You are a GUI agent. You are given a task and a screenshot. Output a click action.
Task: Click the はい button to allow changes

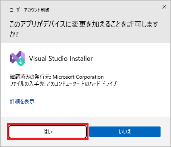[x=47, y=132]
